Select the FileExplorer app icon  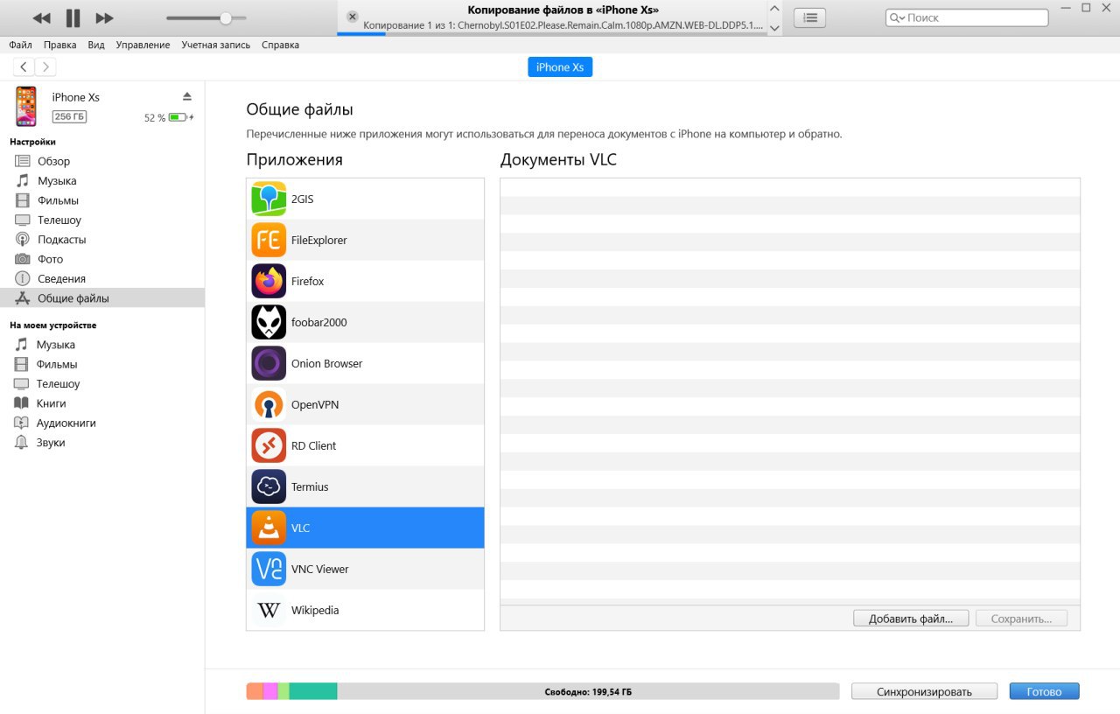(269, 240)
